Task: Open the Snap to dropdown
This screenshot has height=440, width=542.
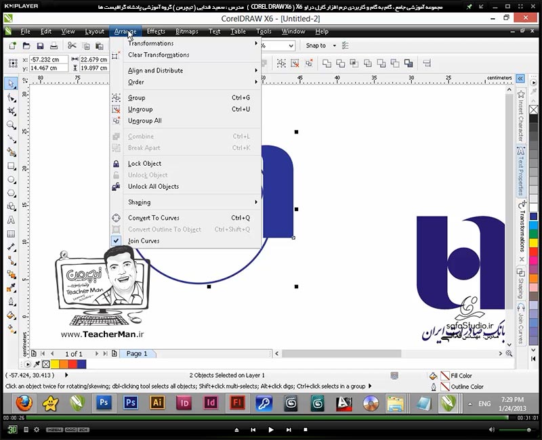Action: coord(334,45)
